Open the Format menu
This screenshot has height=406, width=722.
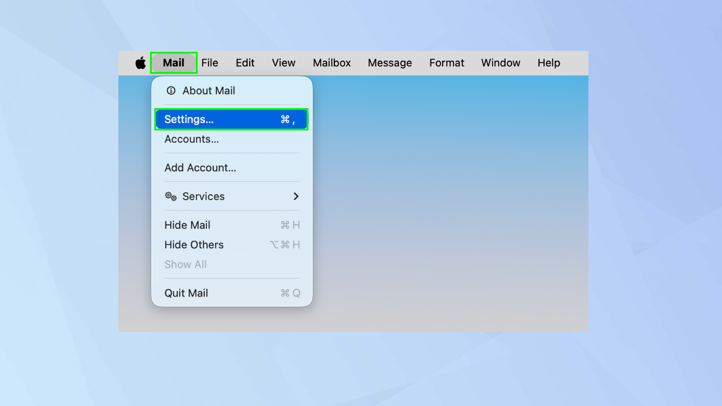[x=447, y=62]
